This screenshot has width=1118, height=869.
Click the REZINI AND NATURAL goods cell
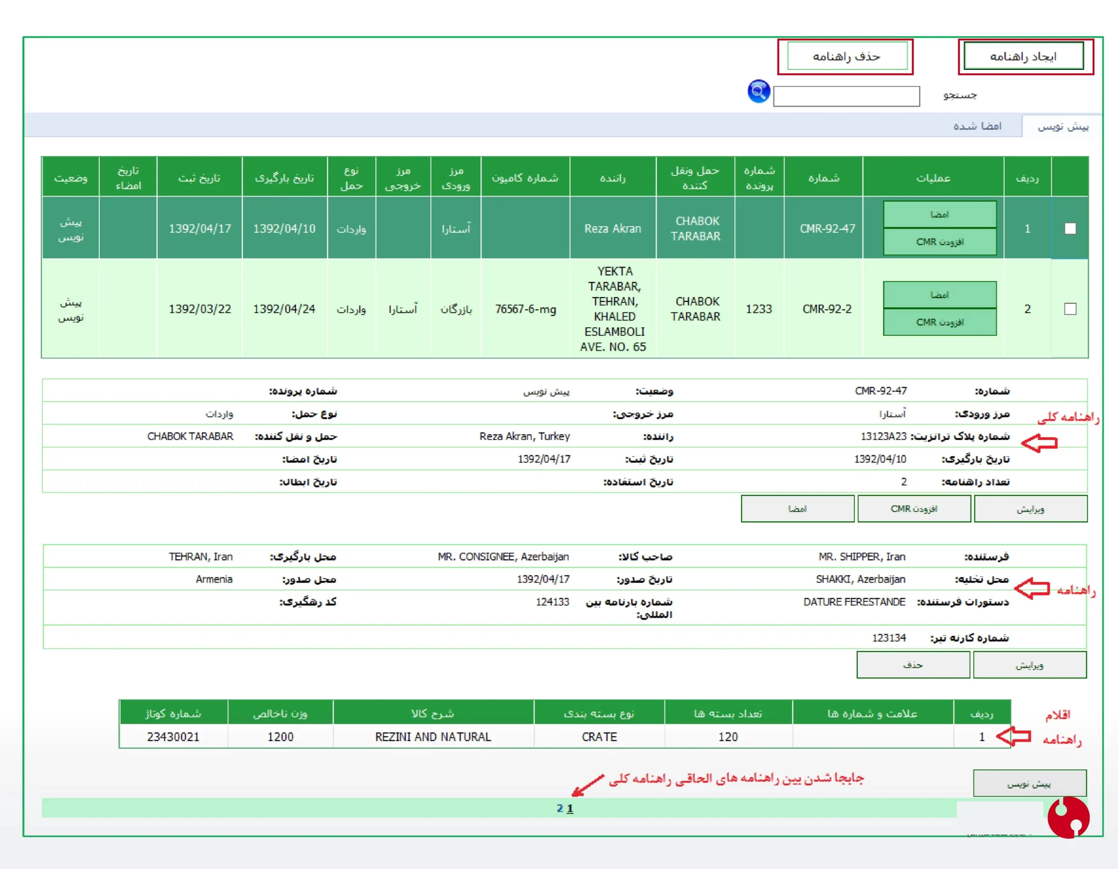(x=433, y=736)
